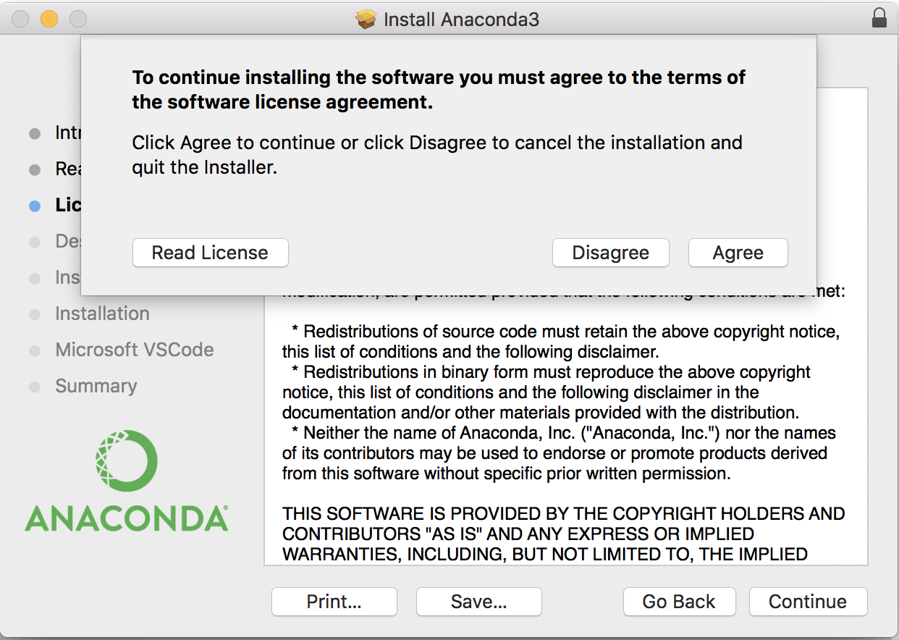The height and width of the screenshot is (640, 899).
Task: Select the Summary step in sidebar
Action: (x=96, y=386)
